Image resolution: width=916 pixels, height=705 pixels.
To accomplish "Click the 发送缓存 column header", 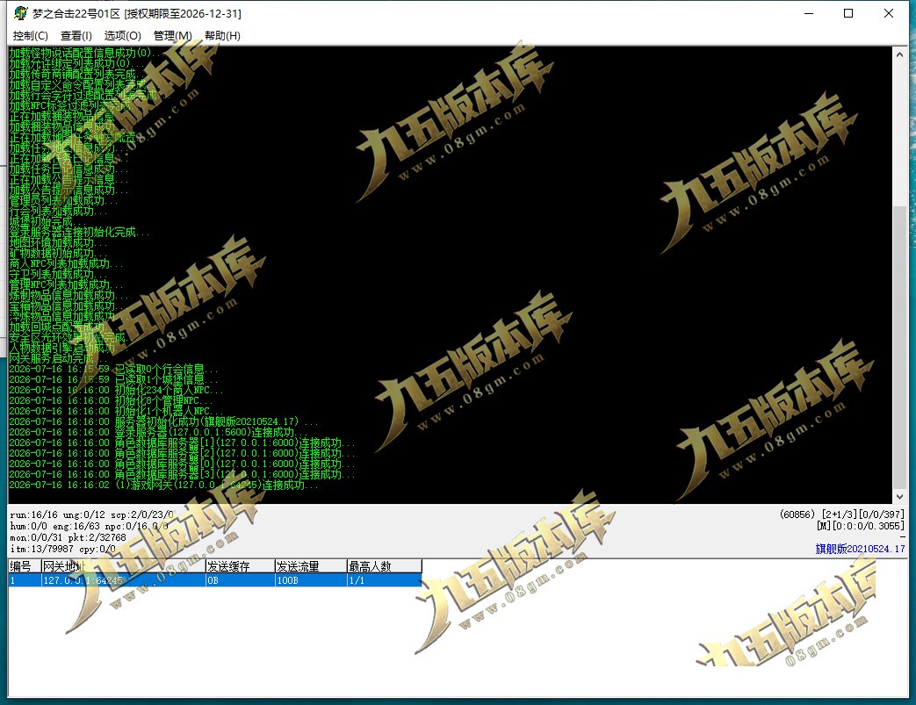I will (x=240, y=566).
